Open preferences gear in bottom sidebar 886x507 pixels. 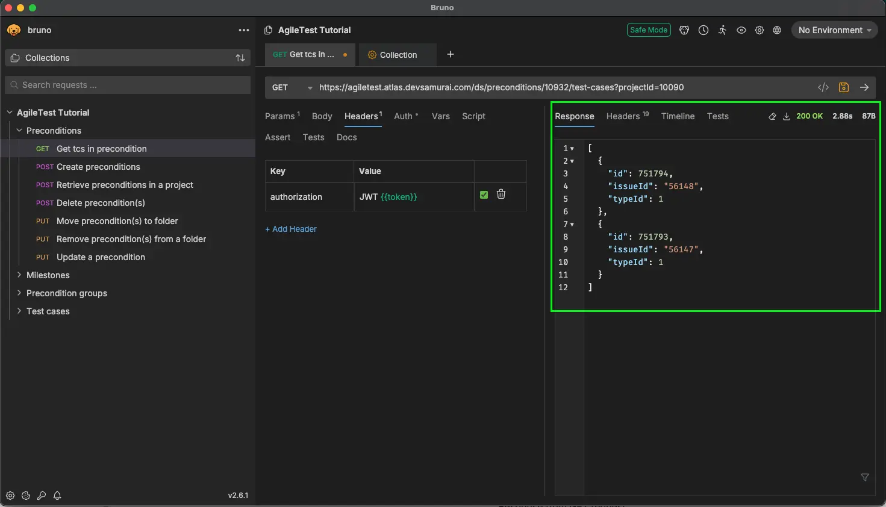point(10,496)
